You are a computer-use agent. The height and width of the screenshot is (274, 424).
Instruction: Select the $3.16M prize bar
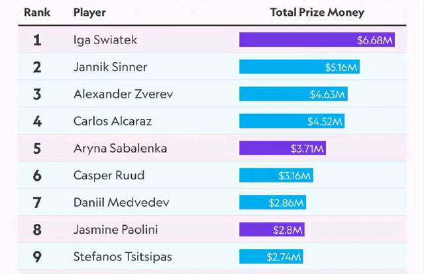point(276,176)
